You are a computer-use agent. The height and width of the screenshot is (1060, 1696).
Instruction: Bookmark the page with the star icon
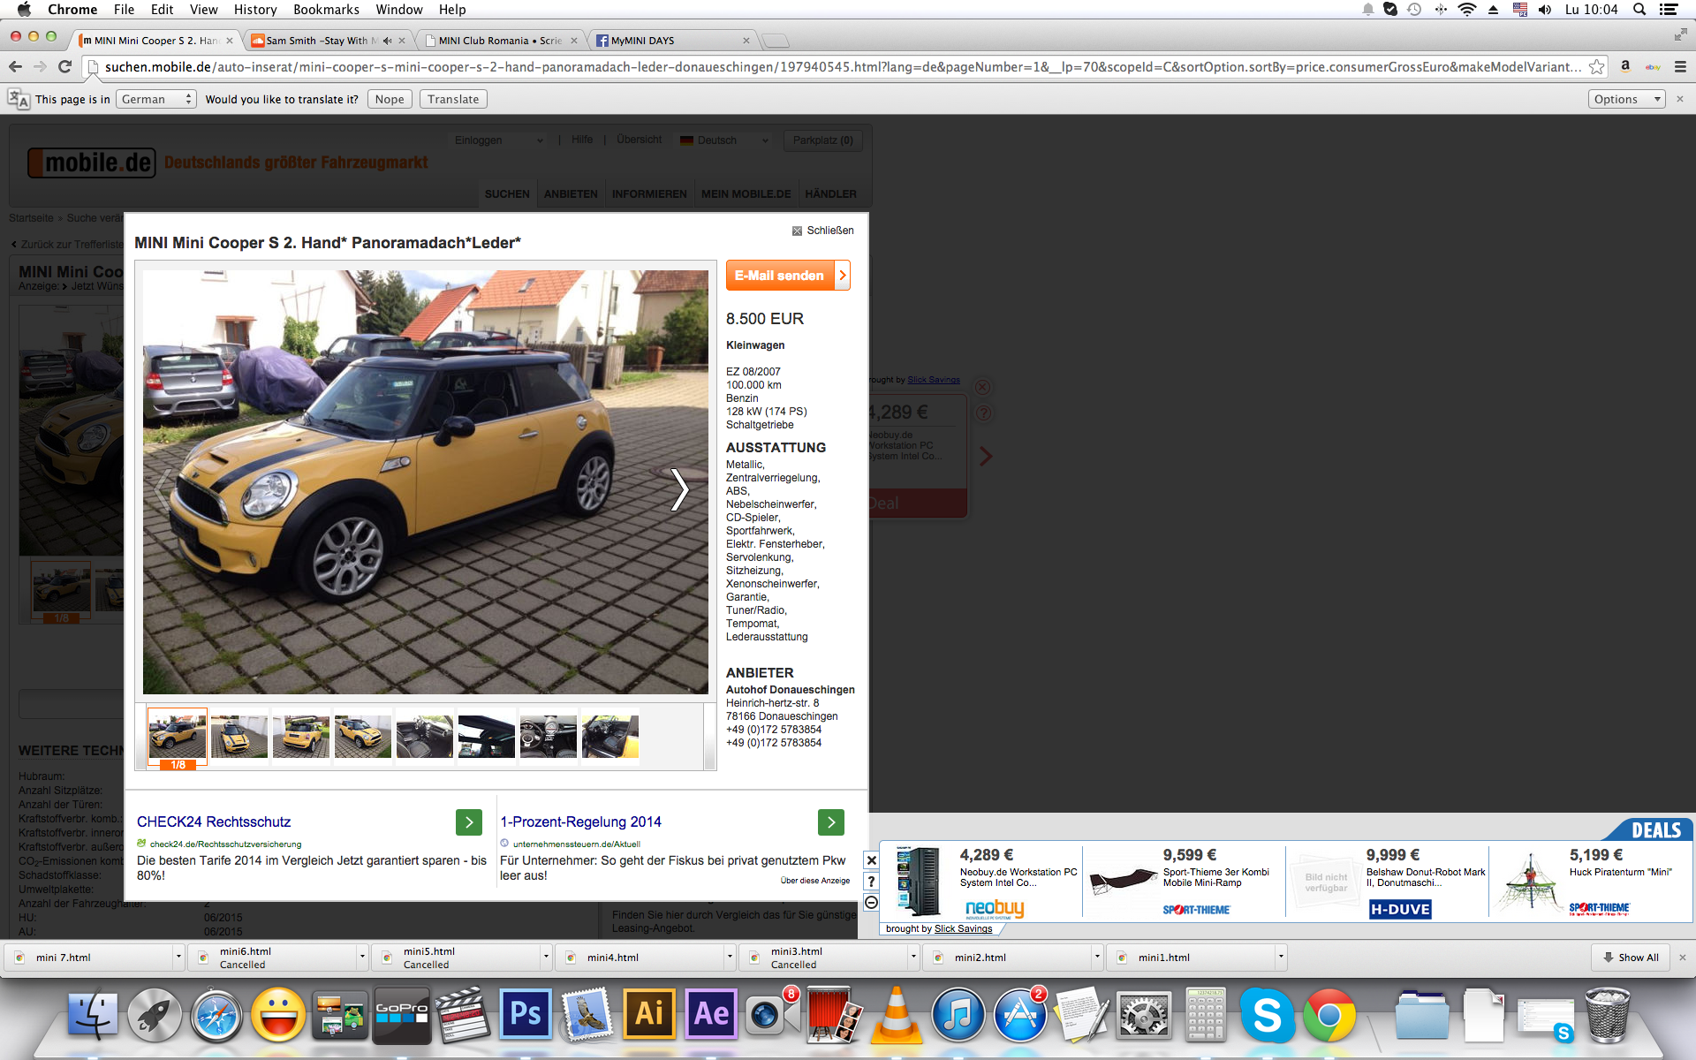1596,67
